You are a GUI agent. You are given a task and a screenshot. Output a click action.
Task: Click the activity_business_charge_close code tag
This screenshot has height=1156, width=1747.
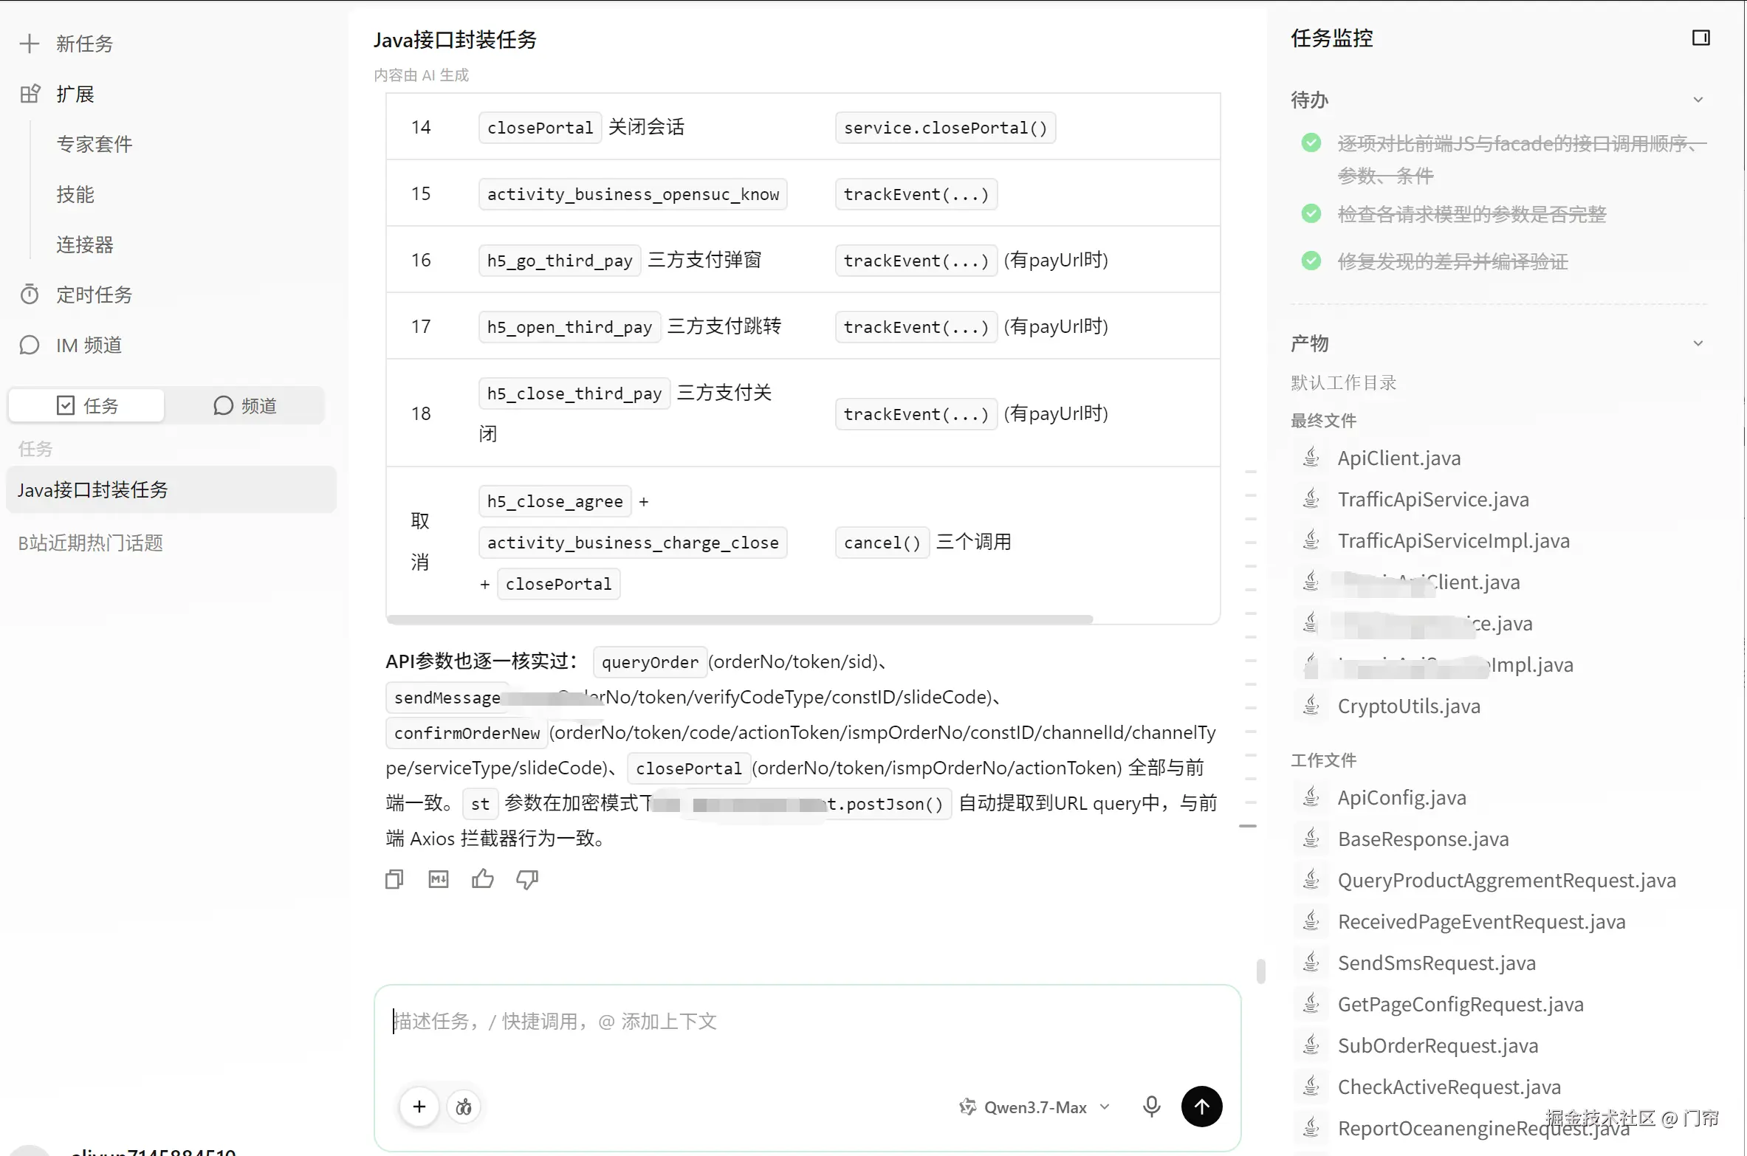(633, 543)
